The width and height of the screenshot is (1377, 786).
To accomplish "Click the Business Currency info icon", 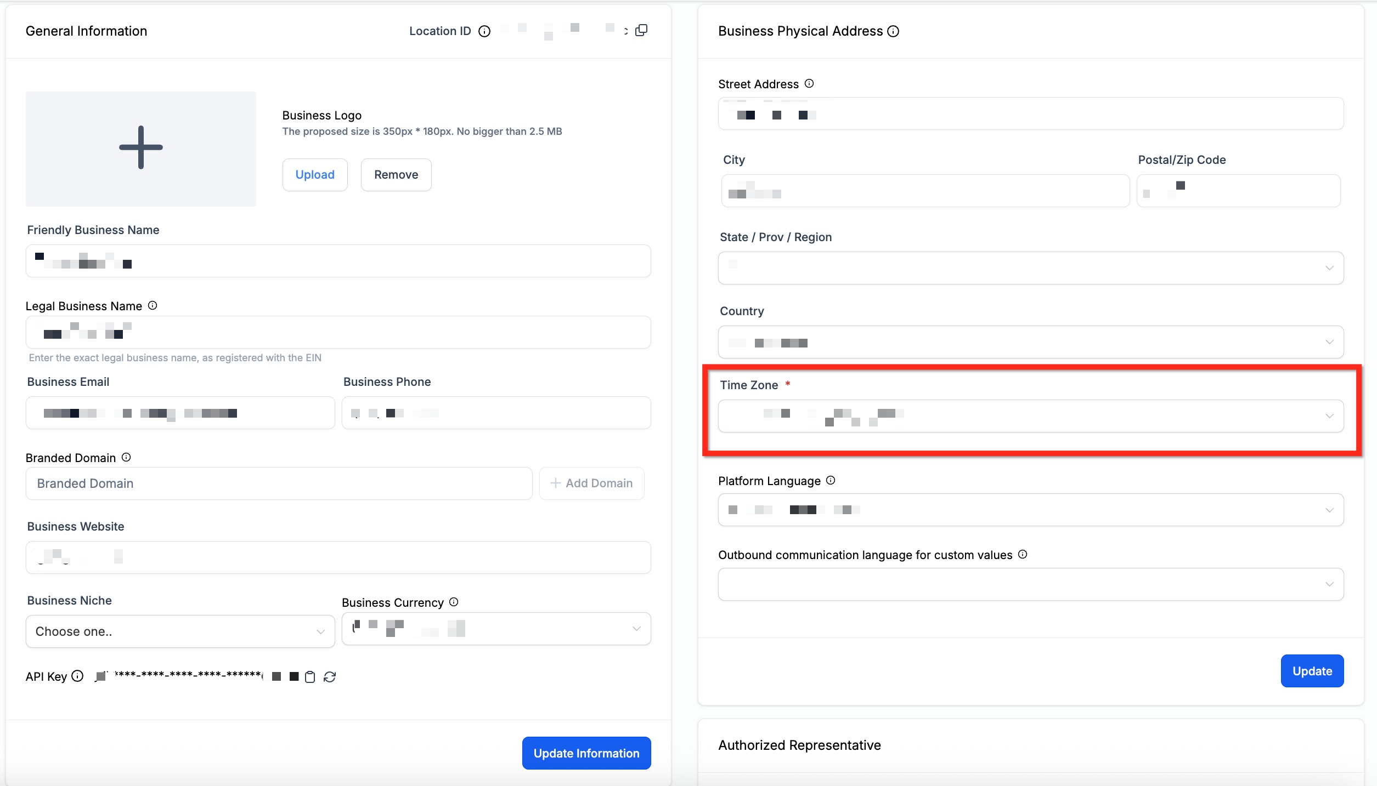I will coord(454,602).
